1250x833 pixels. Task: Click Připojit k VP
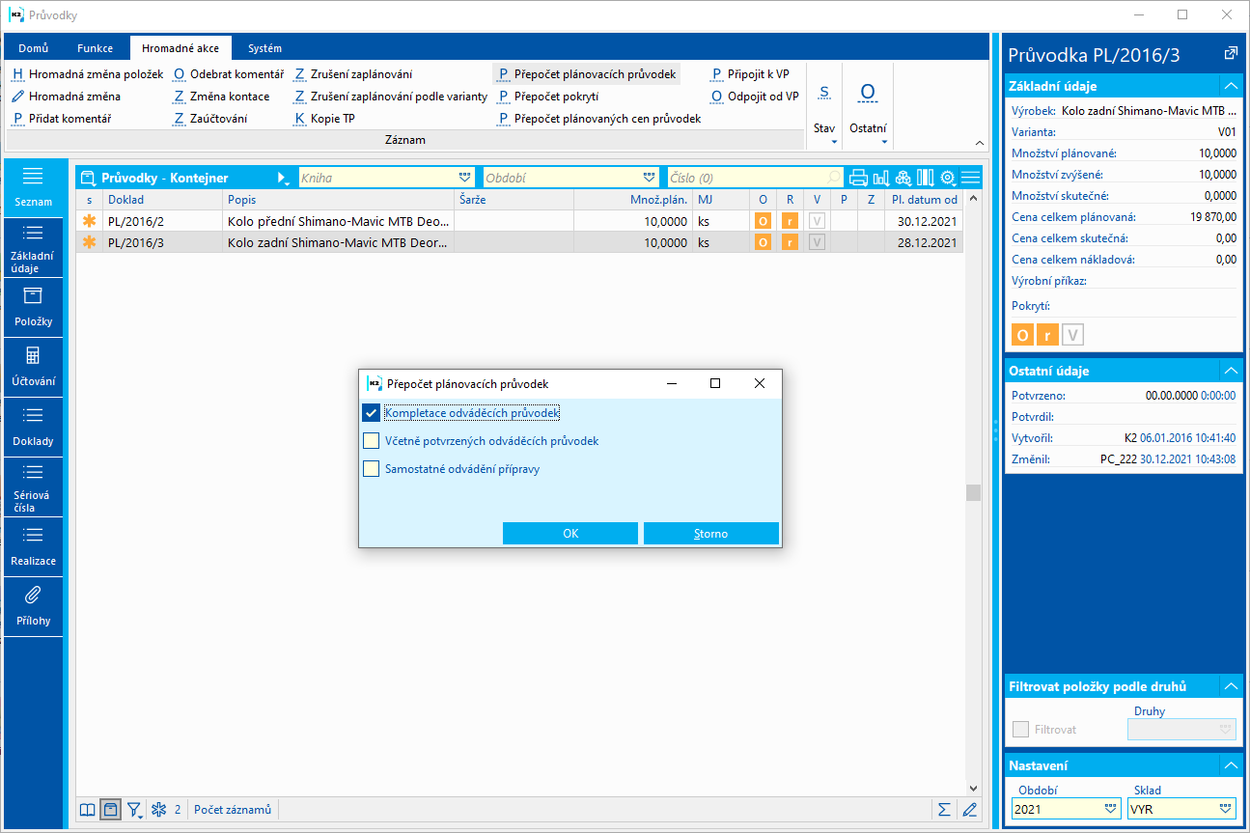tap(750, 73)
